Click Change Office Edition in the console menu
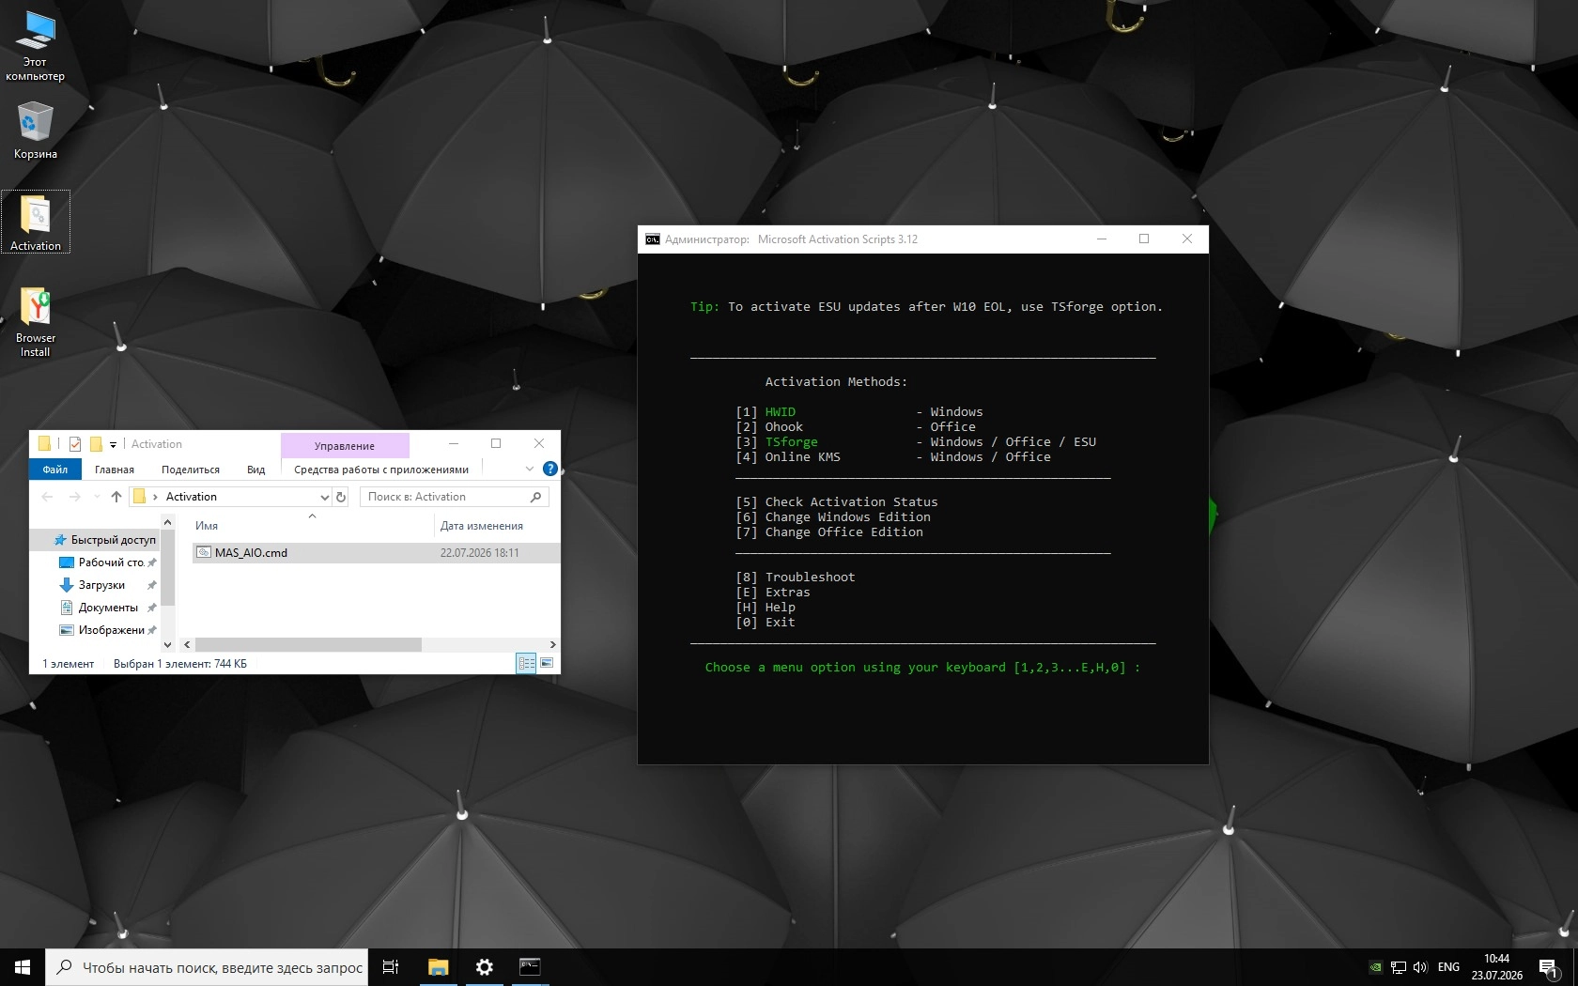Image resolution: width=1578 pixels, height=986 pixels. [x=844, y=532]
